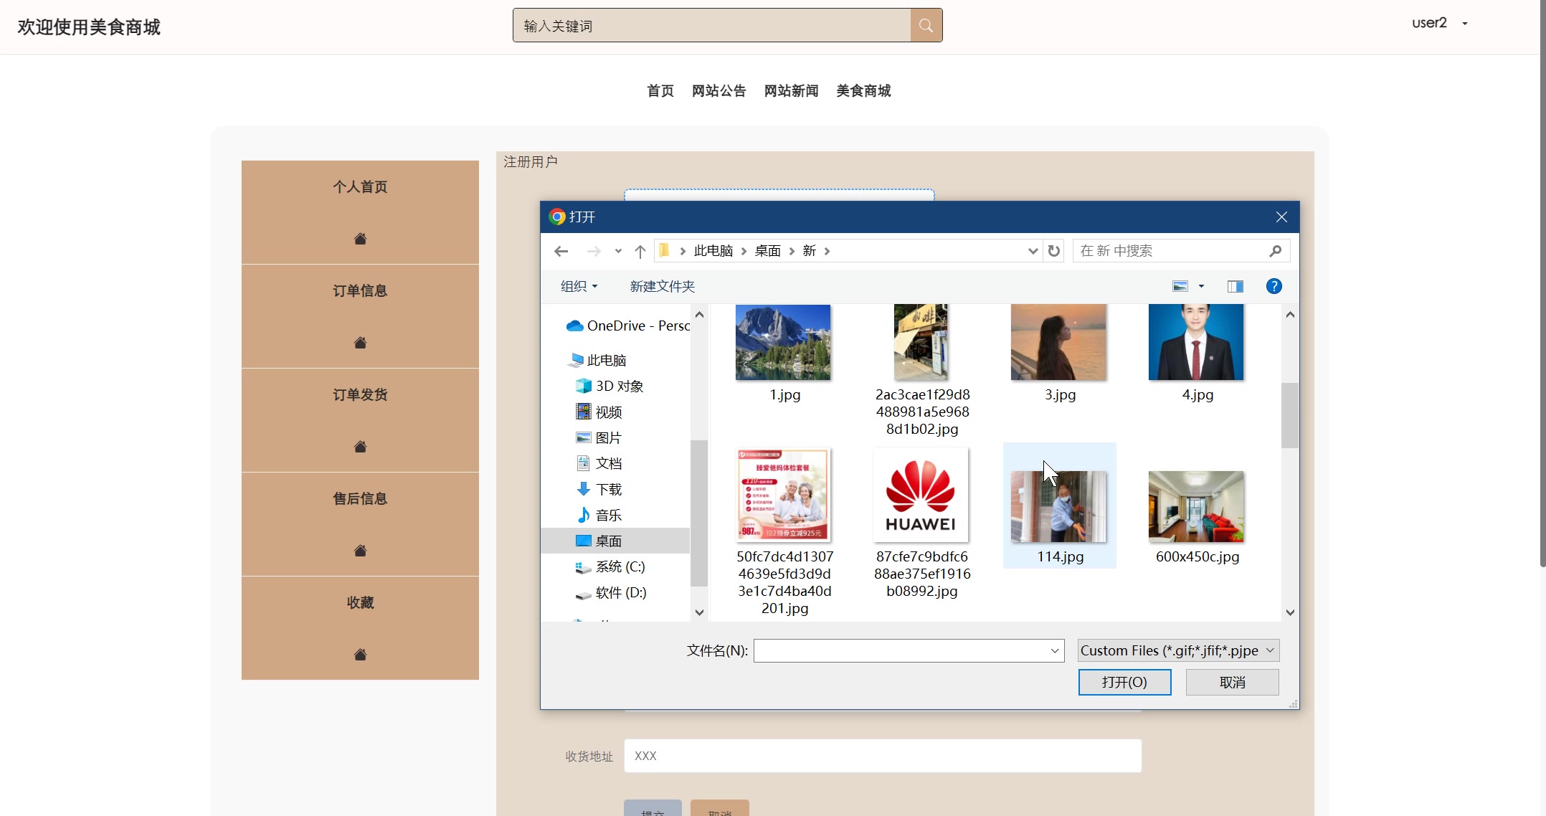1546x816 pixels.
Task: Open 订单发货 sidebar item
Action: tap(360, 395)
